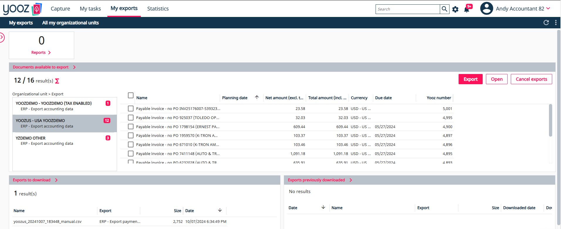561x229 pixels.
Task: Sort previously downloaded exports by Date arrow
Action: click(323, 207)
